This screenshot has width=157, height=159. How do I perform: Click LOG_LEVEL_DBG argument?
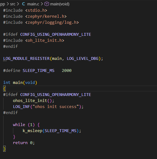coord(82,59)
